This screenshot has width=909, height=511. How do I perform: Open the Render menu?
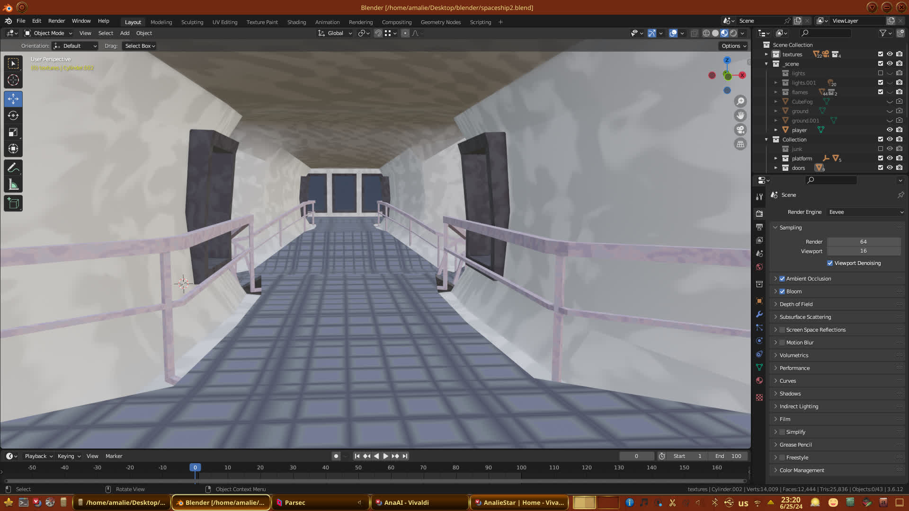coord(56,21)
